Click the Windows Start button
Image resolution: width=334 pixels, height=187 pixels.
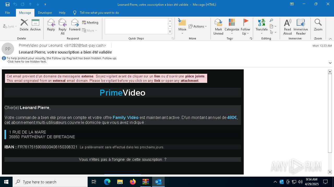click(x=6, y=182)
